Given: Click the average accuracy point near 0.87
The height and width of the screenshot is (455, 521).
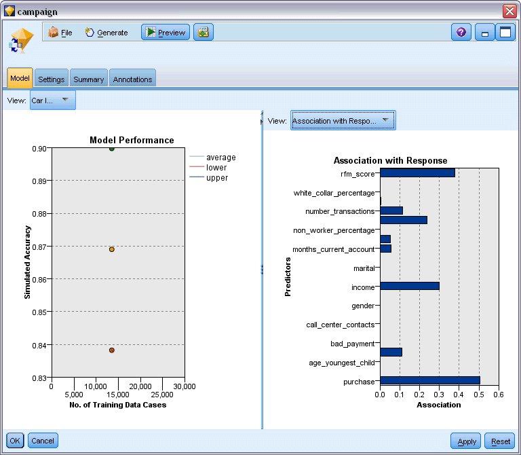Looking at the screenshot, I should click(x=112, y=249).
